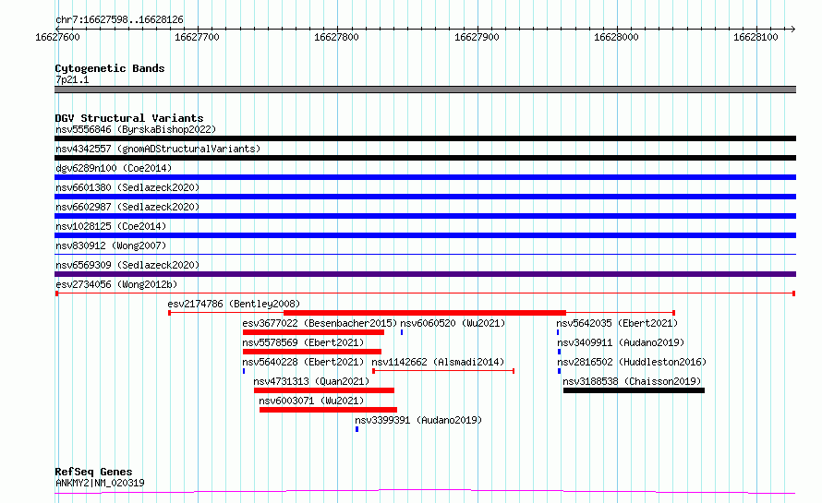This screenshot has height=503, width=822.
Task: Click the purple bar under nsv6569309
Action: (x=425, y=274)
